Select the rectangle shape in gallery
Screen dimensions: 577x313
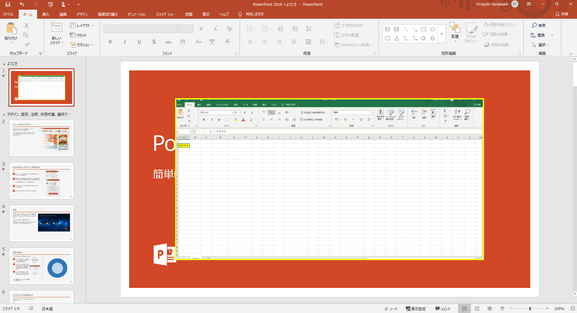tap(423, 29)
